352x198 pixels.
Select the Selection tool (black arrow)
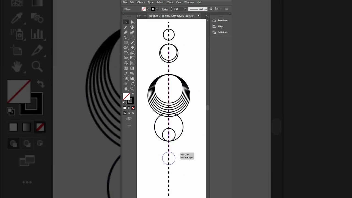click(x=126, y=22)
